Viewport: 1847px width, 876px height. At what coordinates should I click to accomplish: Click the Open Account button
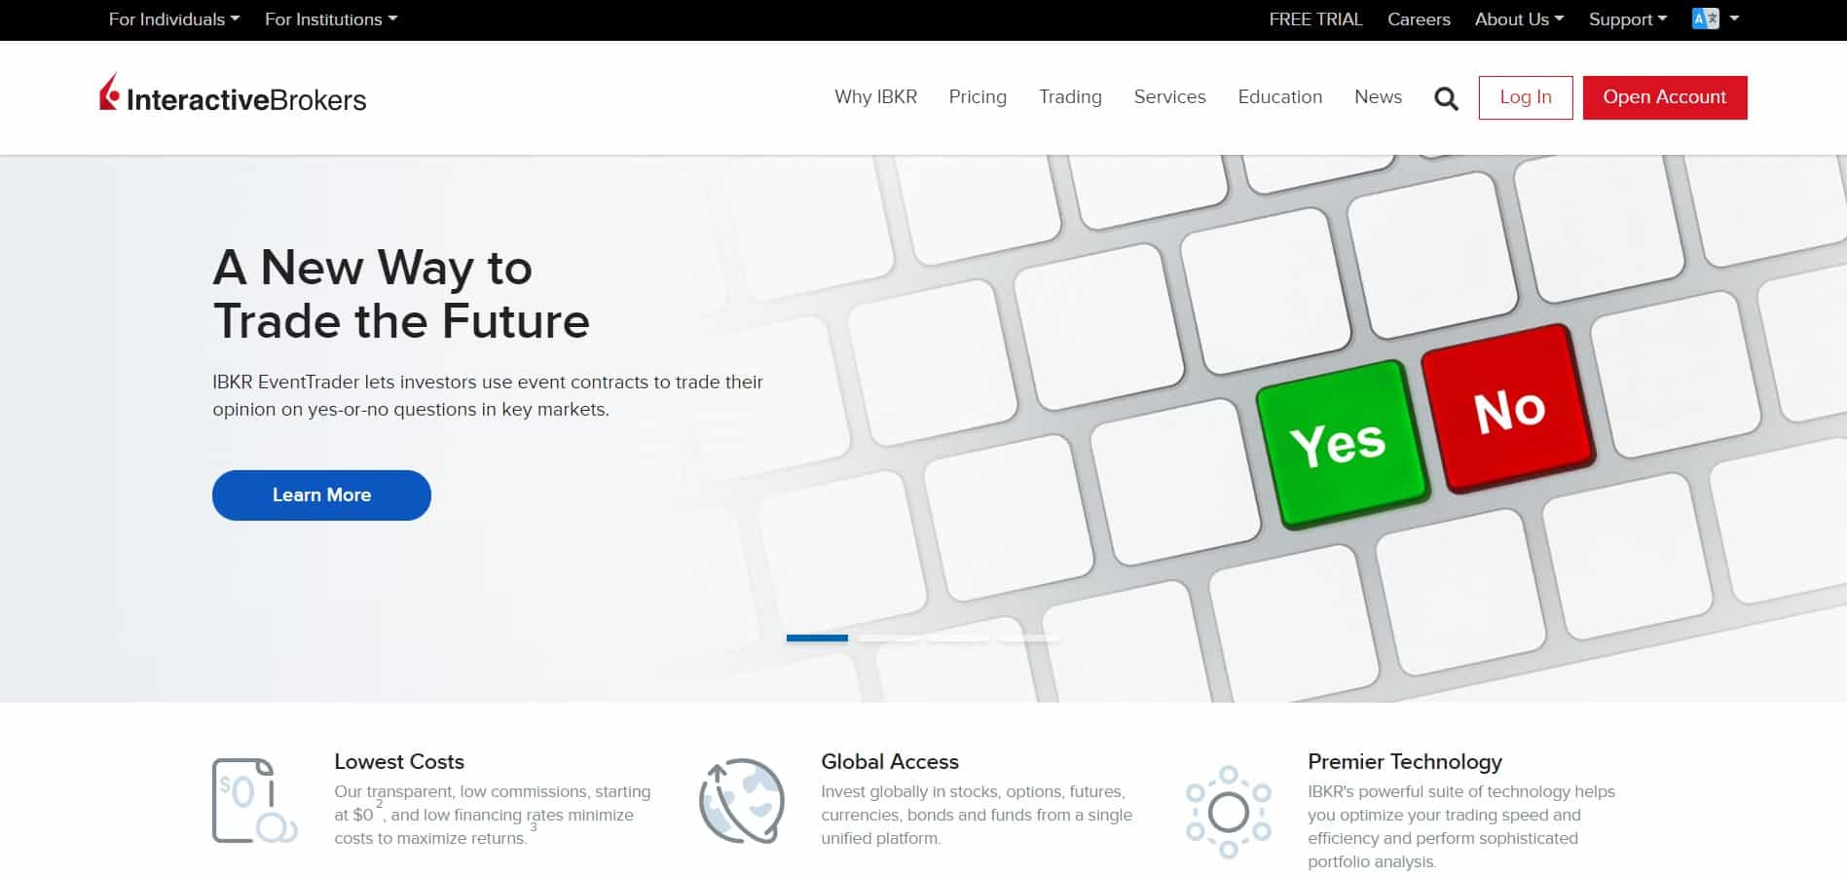pyautogui.click(x=1665, y=97)
